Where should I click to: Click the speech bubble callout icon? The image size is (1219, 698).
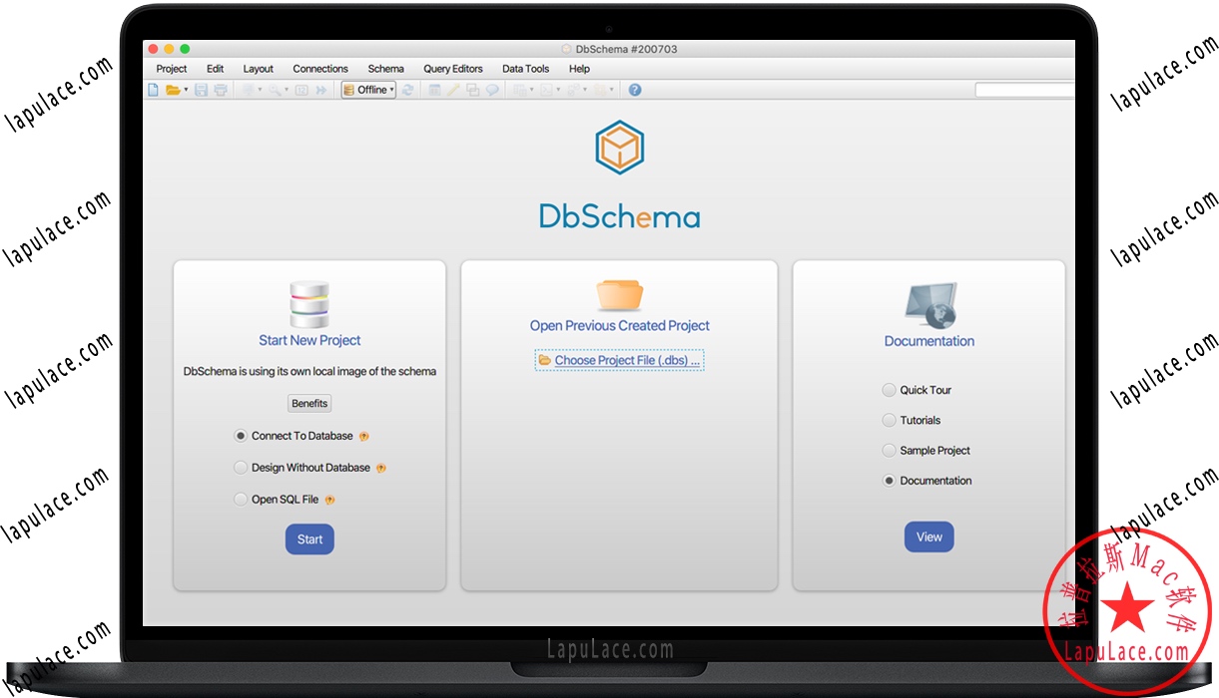492,90
